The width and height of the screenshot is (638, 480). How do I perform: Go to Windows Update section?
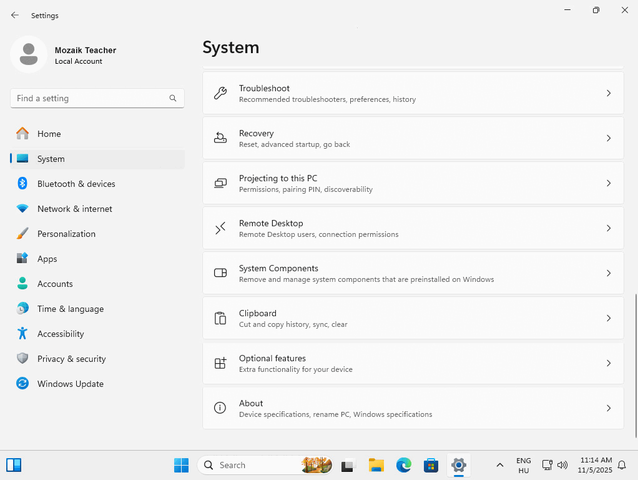pos(70,384)
